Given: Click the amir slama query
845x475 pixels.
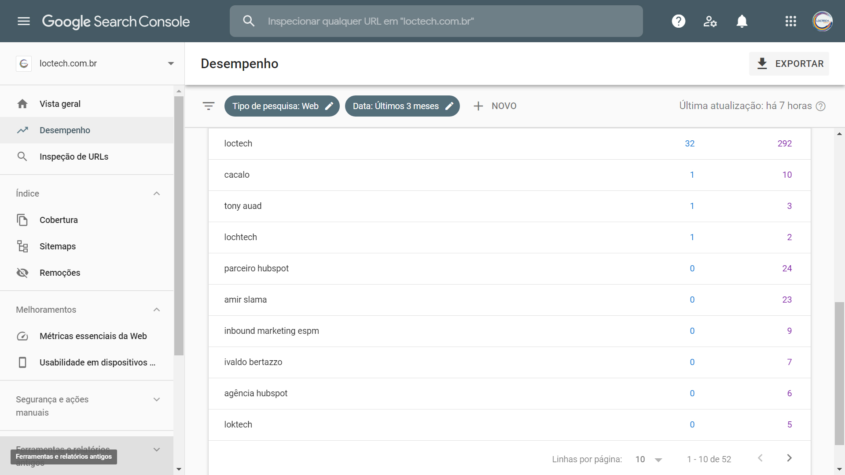Looking at the screenshot, I should click(245, 300).
